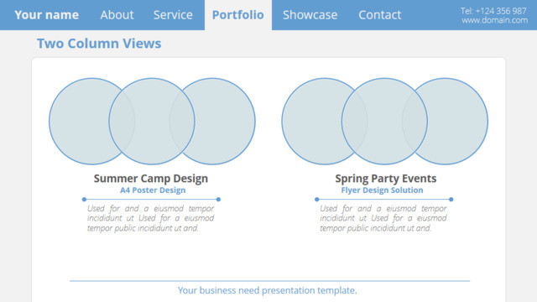The height and width of the screenshot is (302, 537).
Task: Open the About tab
Action: [x=117, y=15]
